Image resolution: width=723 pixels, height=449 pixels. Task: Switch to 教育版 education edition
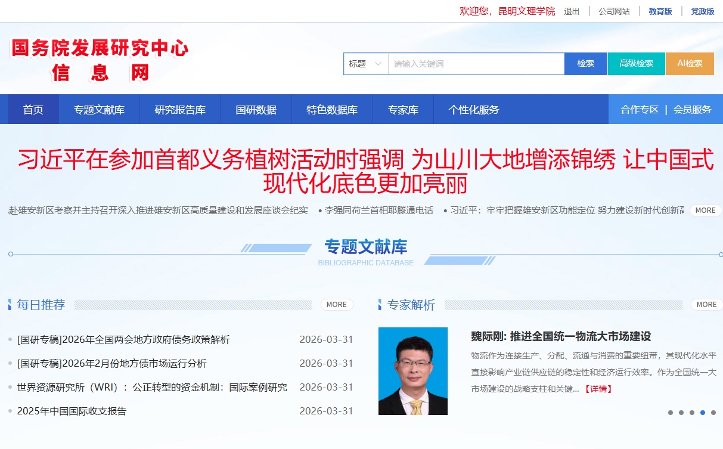[659, 11]
